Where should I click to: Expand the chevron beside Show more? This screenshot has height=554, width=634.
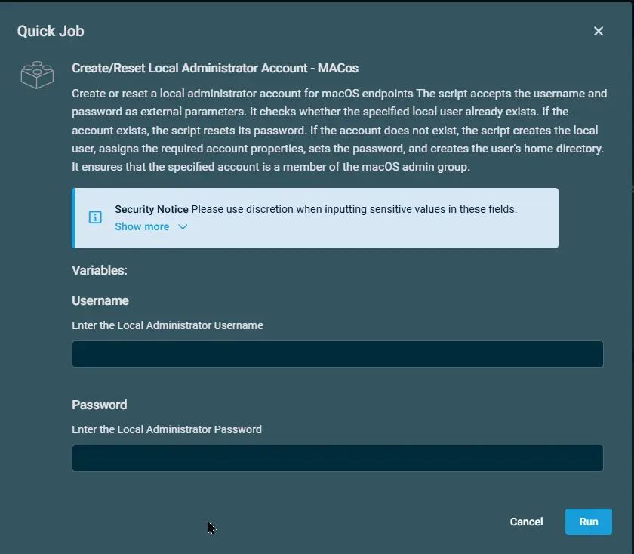[183, 227]
